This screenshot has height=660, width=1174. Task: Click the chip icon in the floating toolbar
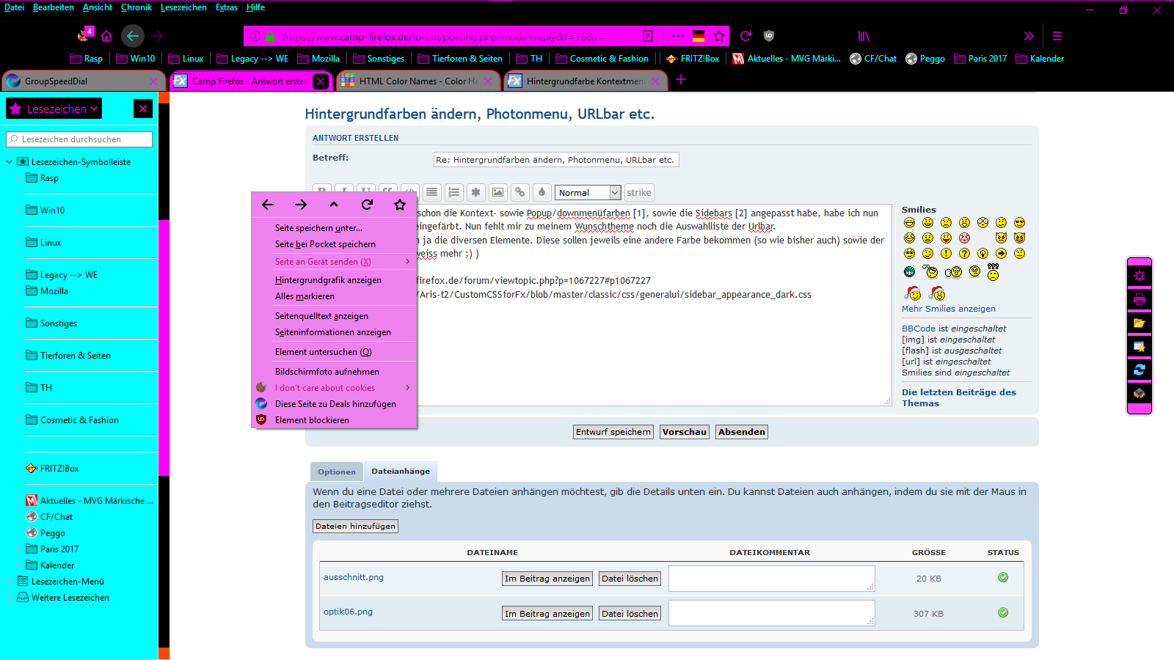(x=1140, y=393)
